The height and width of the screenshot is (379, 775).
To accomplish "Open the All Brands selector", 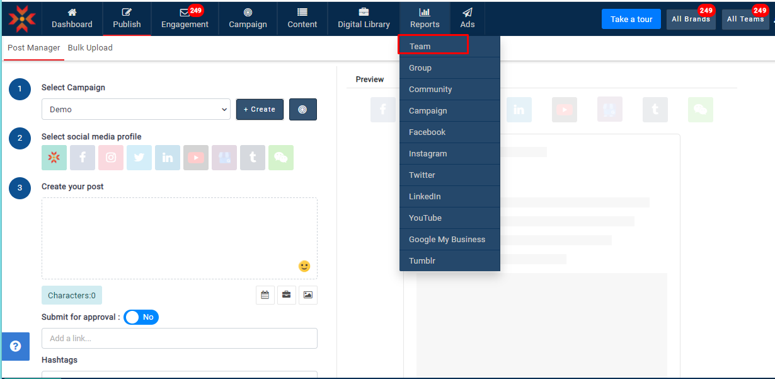I will (x=691, y=20).
